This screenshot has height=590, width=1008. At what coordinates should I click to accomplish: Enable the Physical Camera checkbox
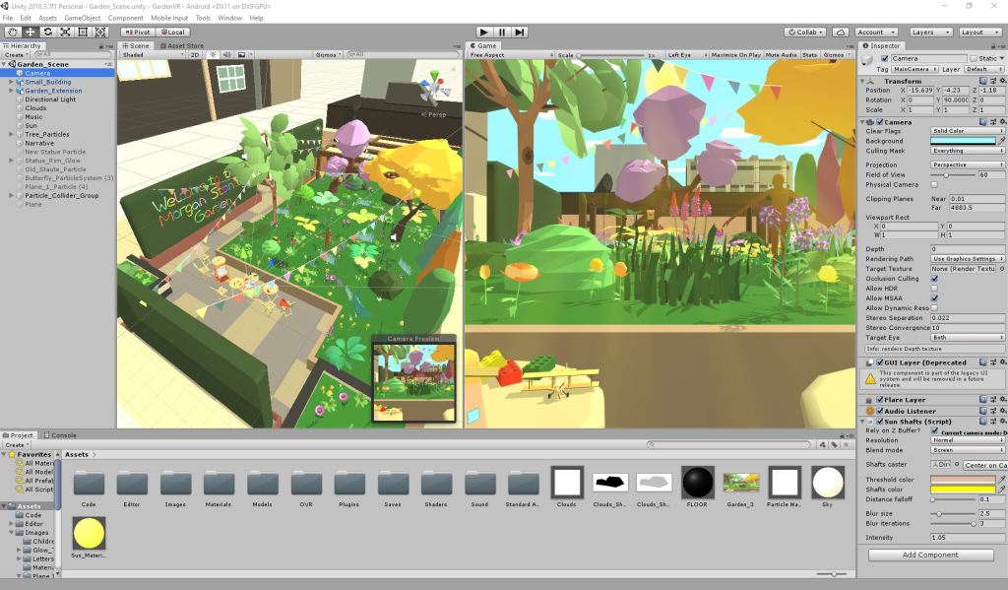(x=934, y=185)
